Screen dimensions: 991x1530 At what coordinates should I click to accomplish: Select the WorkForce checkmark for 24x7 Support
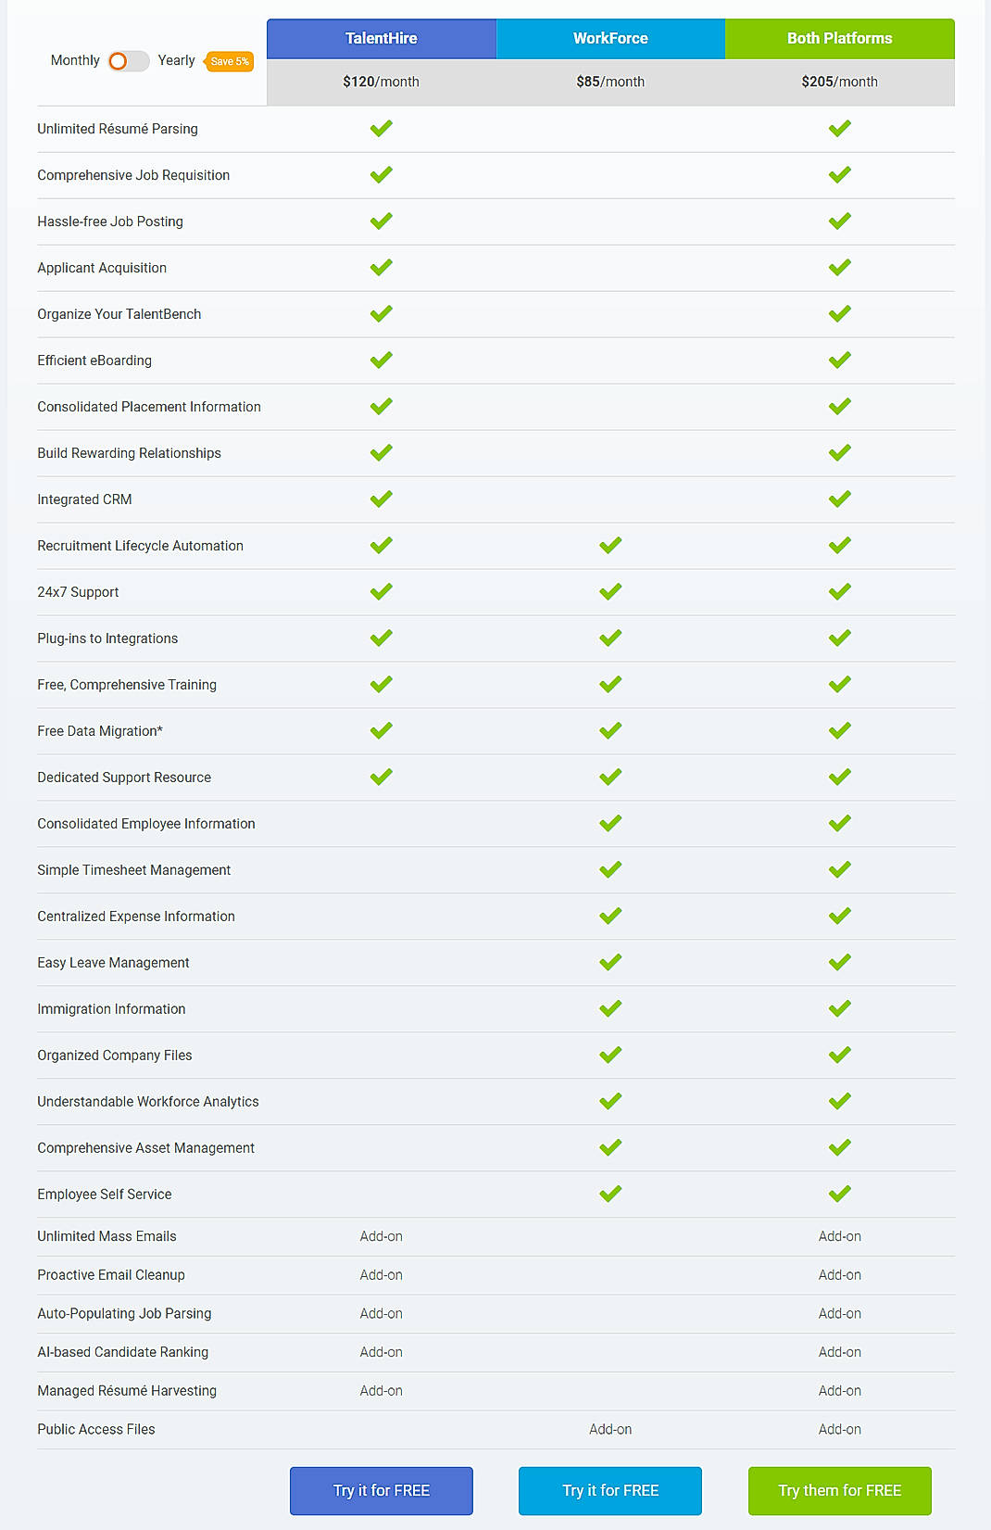609,591
